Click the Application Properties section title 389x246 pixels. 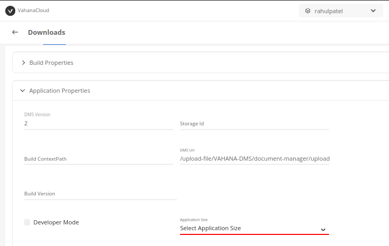60,91
